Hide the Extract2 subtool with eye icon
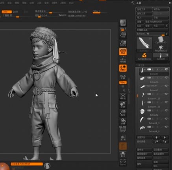 [166, 111]
